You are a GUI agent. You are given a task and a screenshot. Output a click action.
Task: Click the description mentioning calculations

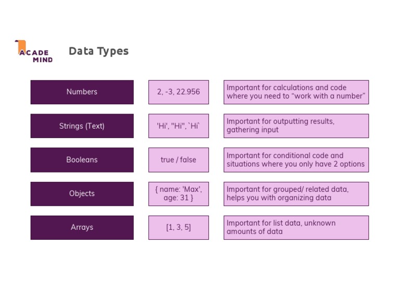click(x=296, y=92)
